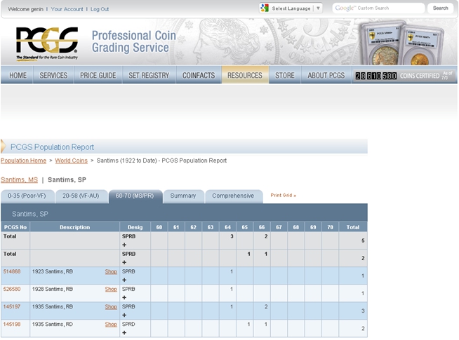The image size is (459, 340).
Task: Click the grade 60 column header
Action: point(159,227)
